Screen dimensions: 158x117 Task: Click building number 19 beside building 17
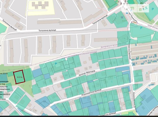11,48
